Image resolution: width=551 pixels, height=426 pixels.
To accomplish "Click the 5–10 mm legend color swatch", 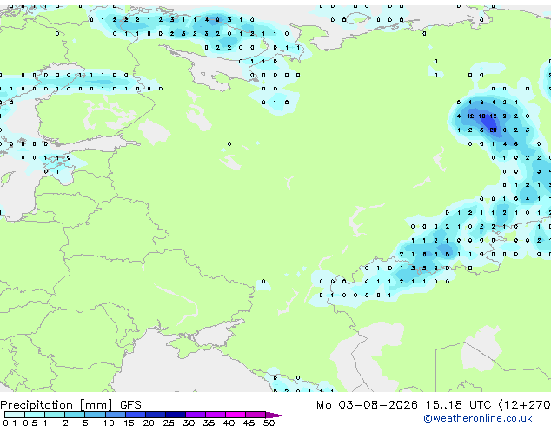I will point(95,415).
